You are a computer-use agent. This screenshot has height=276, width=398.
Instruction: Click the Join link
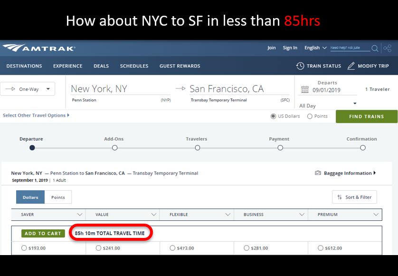coord(271,48)
